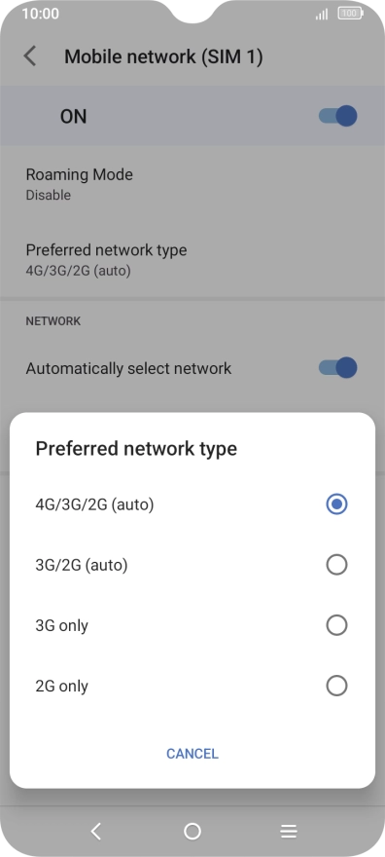Tap the home circle in navigation bar
385x857 pixels.
pyautogui.click(x=192, y=832)
